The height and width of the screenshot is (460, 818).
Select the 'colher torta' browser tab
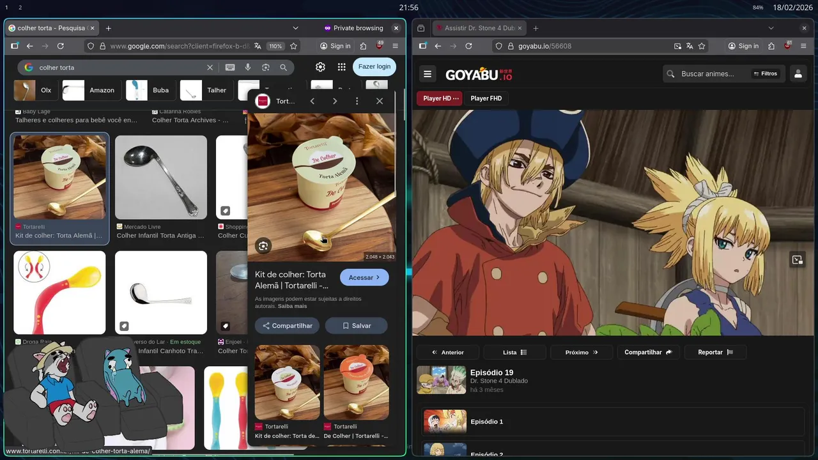[51, 28]
